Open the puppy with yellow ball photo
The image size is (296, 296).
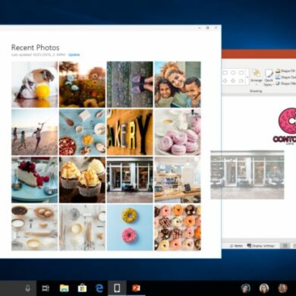coord(35,84)
